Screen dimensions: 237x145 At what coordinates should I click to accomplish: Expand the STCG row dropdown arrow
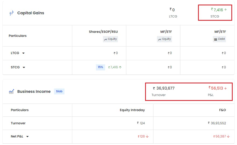(24, 67)
